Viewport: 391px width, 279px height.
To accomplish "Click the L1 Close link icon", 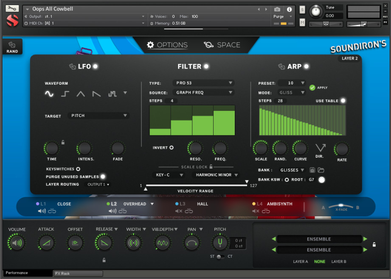I will pyautogui.click(x=52, y=211).
